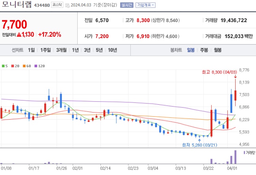The width and height of the screenshot is (256, 175).
Task: Click the 거래량 legend marker in the volume chart
Action: pyautogui.click(x=244, y=153)
